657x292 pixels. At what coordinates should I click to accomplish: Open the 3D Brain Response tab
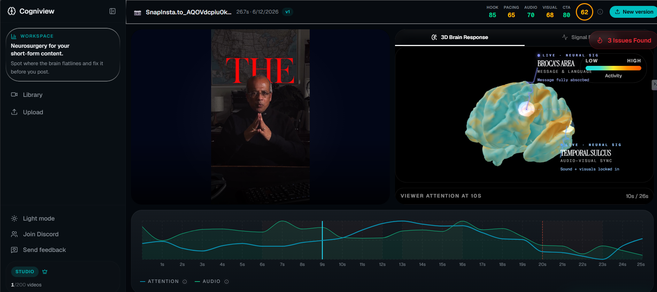pyautogui.click(x=459, y=37)
